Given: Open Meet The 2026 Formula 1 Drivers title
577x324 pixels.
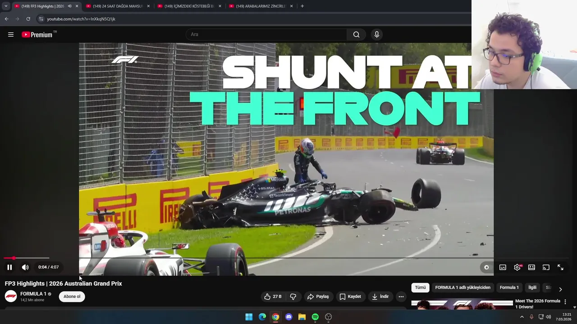Looking at the screenshot, I should 537,304.
